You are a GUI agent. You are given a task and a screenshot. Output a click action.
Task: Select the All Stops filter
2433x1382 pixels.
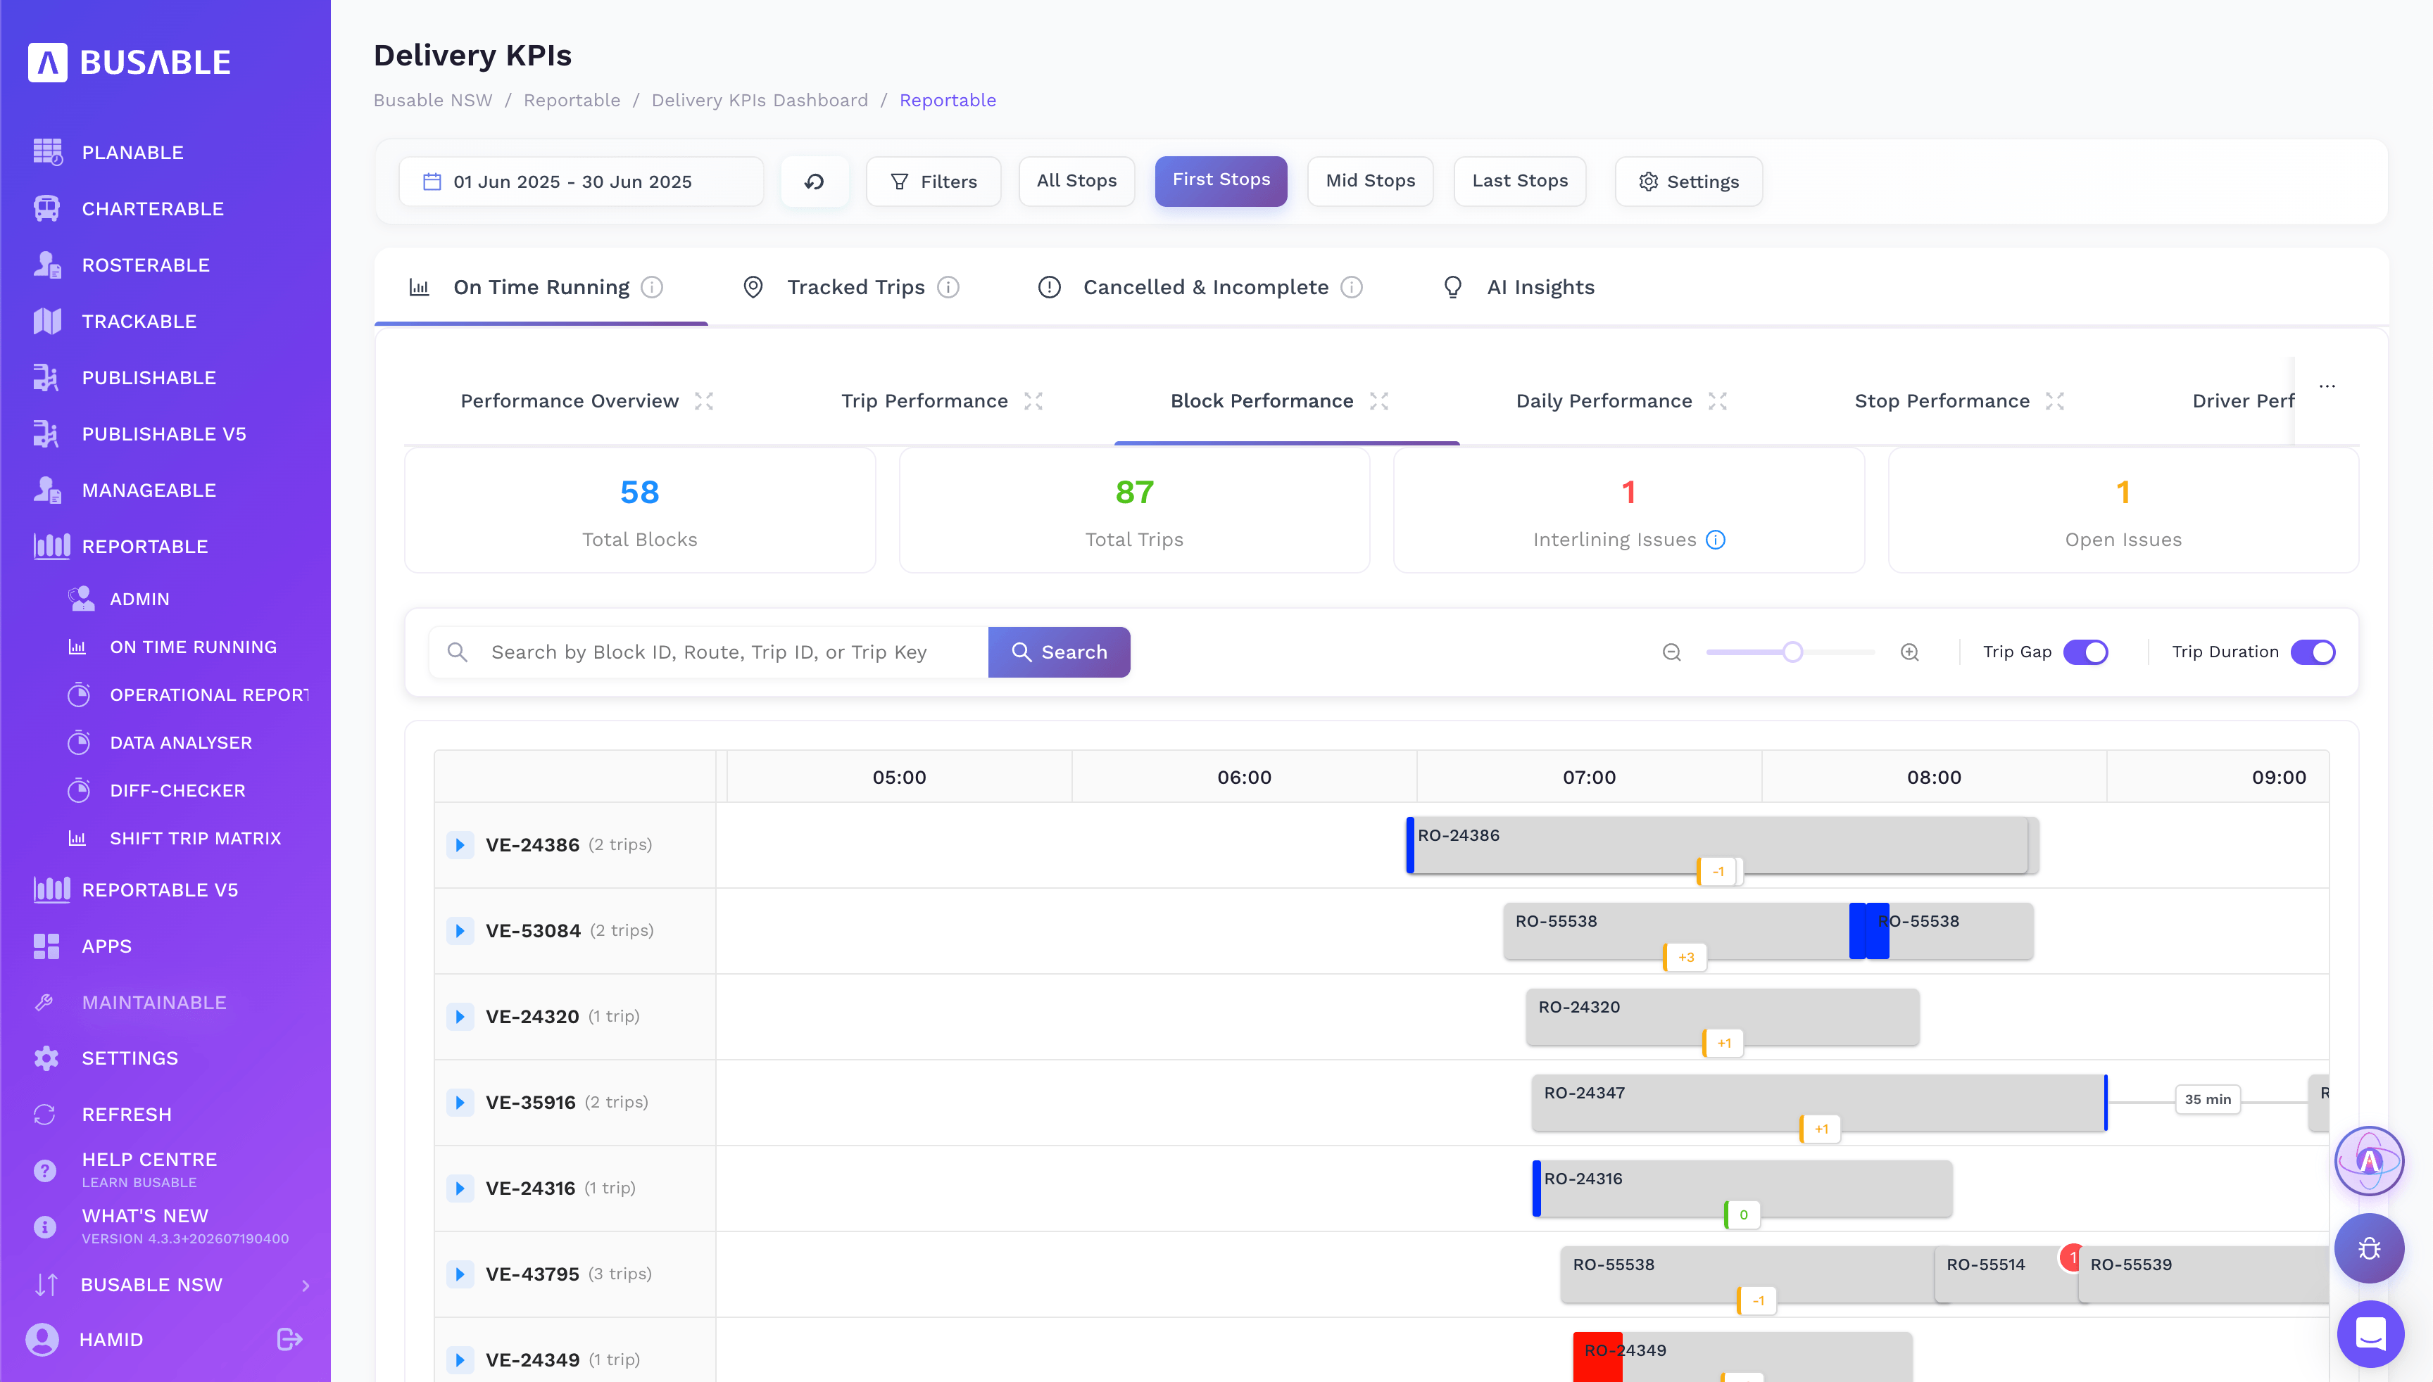click(1076, 182)
